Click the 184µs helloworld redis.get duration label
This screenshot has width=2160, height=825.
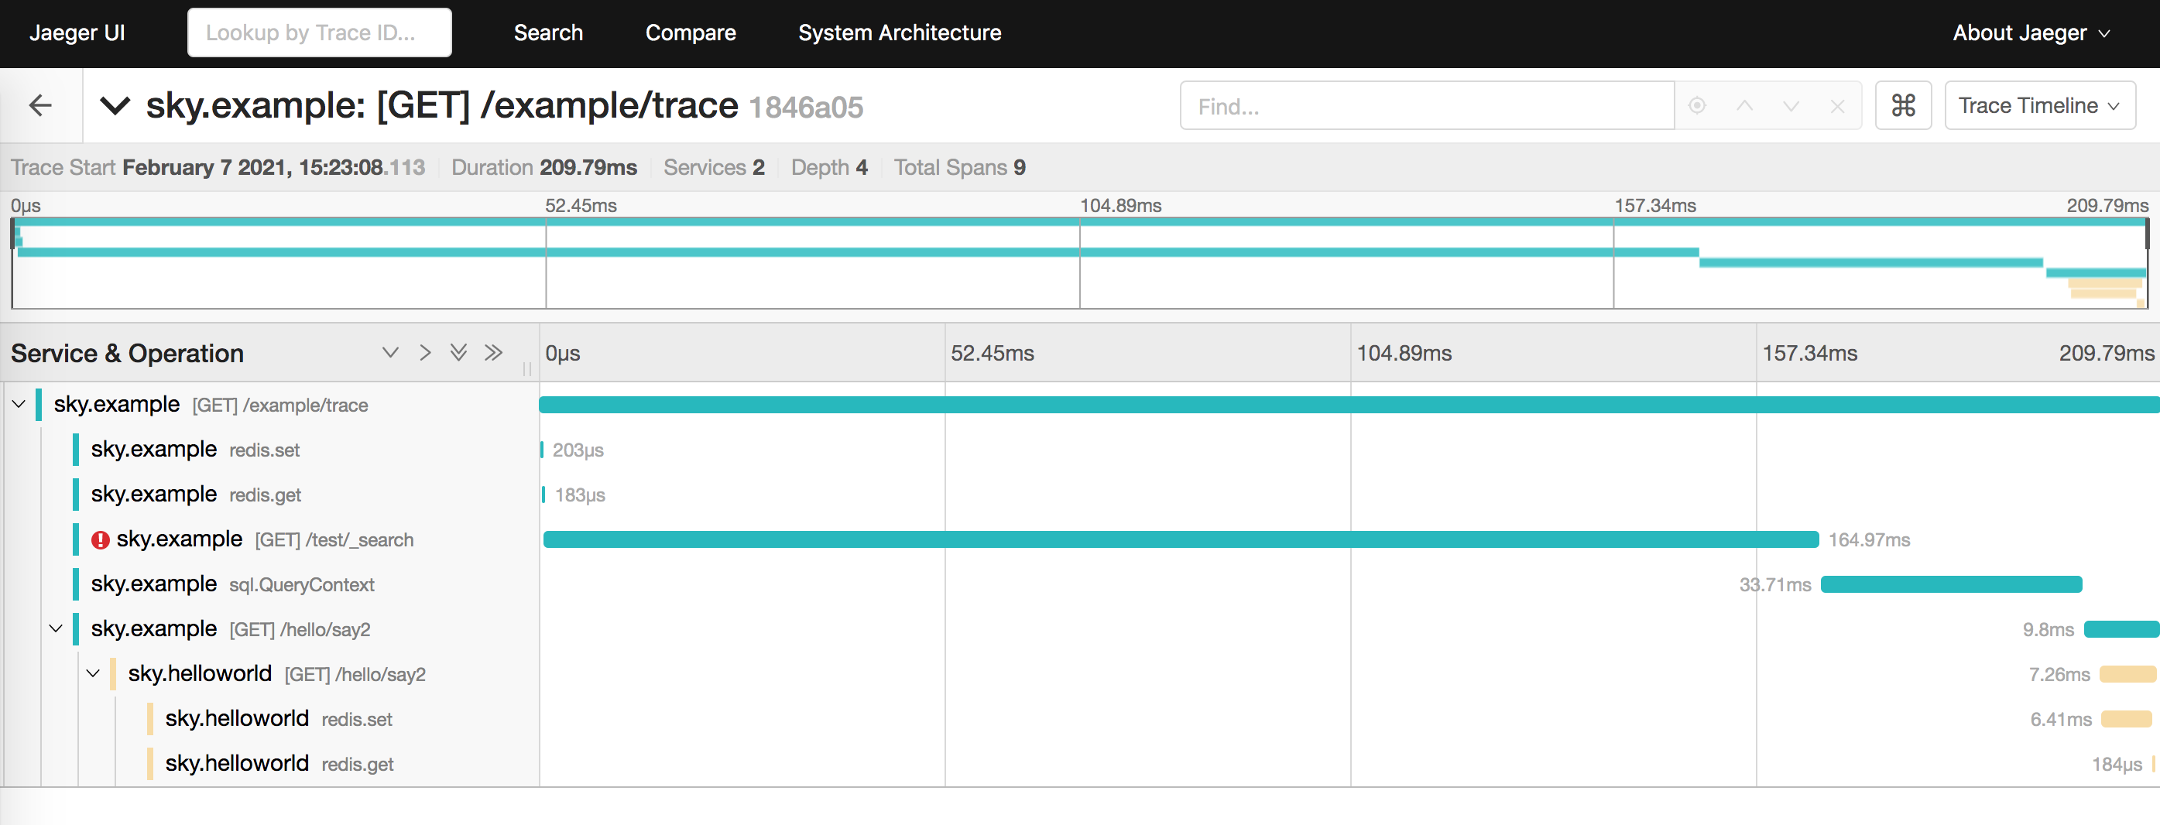(x=2117, y=764)
